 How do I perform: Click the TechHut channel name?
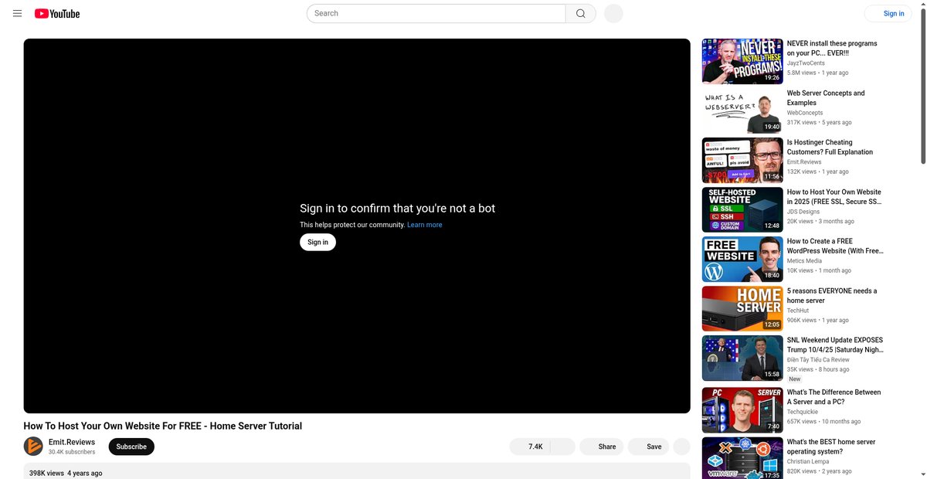pyautogui.click(x=798, y=311)
